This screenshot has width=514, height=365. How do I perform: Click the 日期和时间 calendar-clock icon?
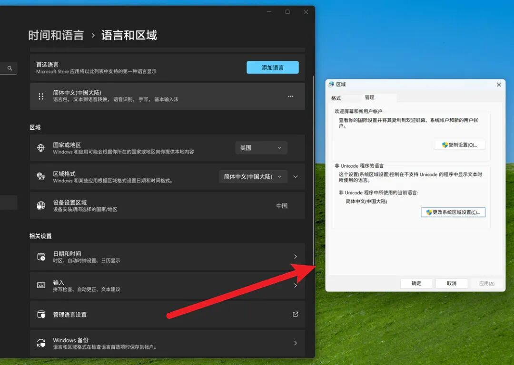click(x=41, y=257)
